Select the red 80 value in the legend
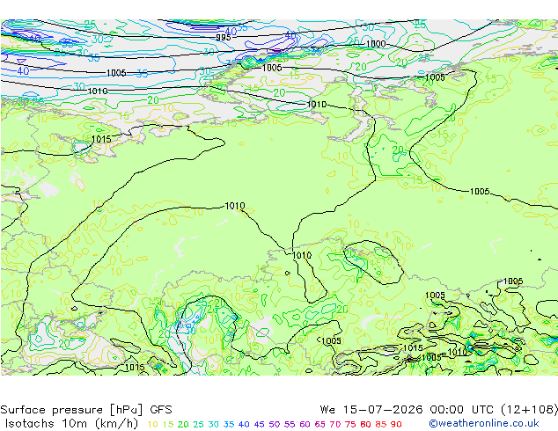Image resolution: width=558 pixels, height=431 pixels. [365, 424]
